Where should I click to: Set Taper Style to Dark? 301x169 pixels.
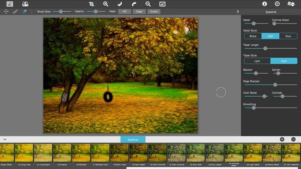coord(284,61)
